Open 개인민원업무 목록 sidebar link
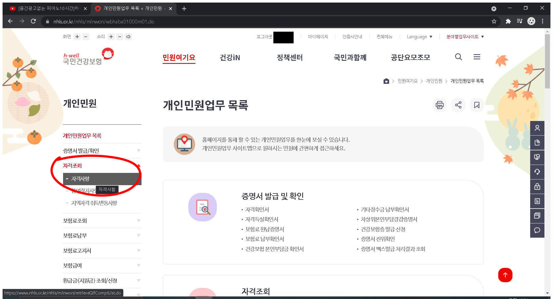The image size is (553, 299). coord(82,136)
